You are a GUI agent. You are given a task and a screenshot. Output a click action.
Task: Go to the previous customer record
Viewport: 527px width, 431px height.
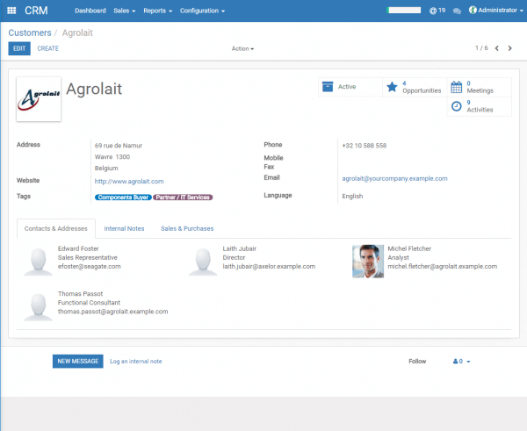[x=497, y=48]
